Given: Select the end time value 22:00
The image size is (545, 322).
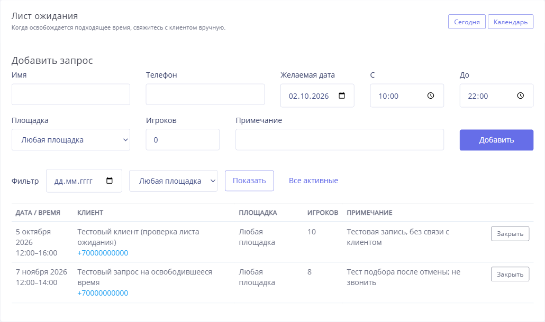Looking at the screenshot, I should 478,96.
